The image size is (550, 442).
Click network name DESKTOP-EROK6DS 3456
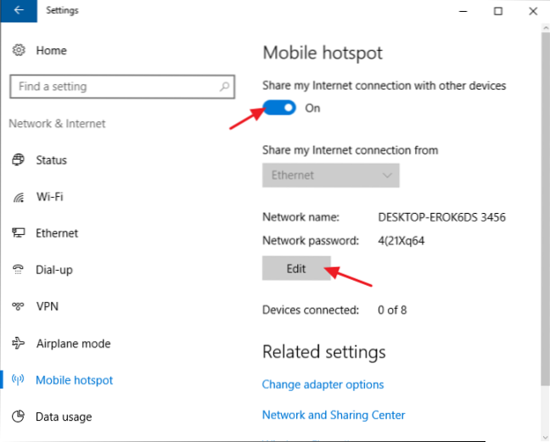tap(442, 217)
